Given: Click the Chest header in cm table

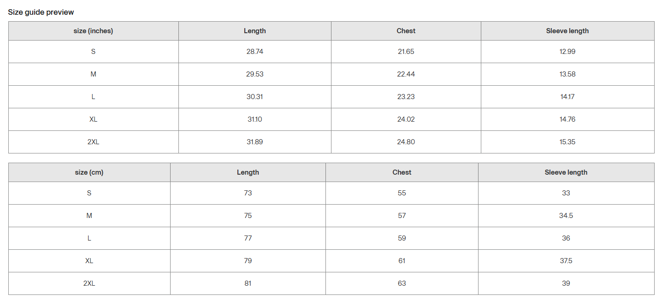Looking at the screenshot, I should pyautogui.click(x=402, y=172).
